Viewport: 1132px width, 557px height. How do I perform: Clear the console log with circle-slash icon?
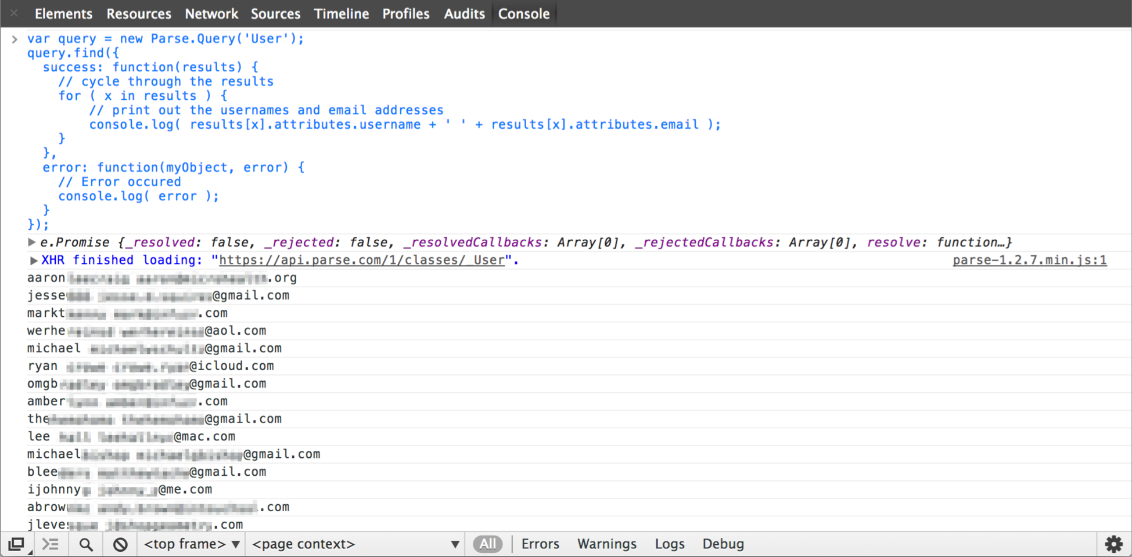[x=120, y=544]
